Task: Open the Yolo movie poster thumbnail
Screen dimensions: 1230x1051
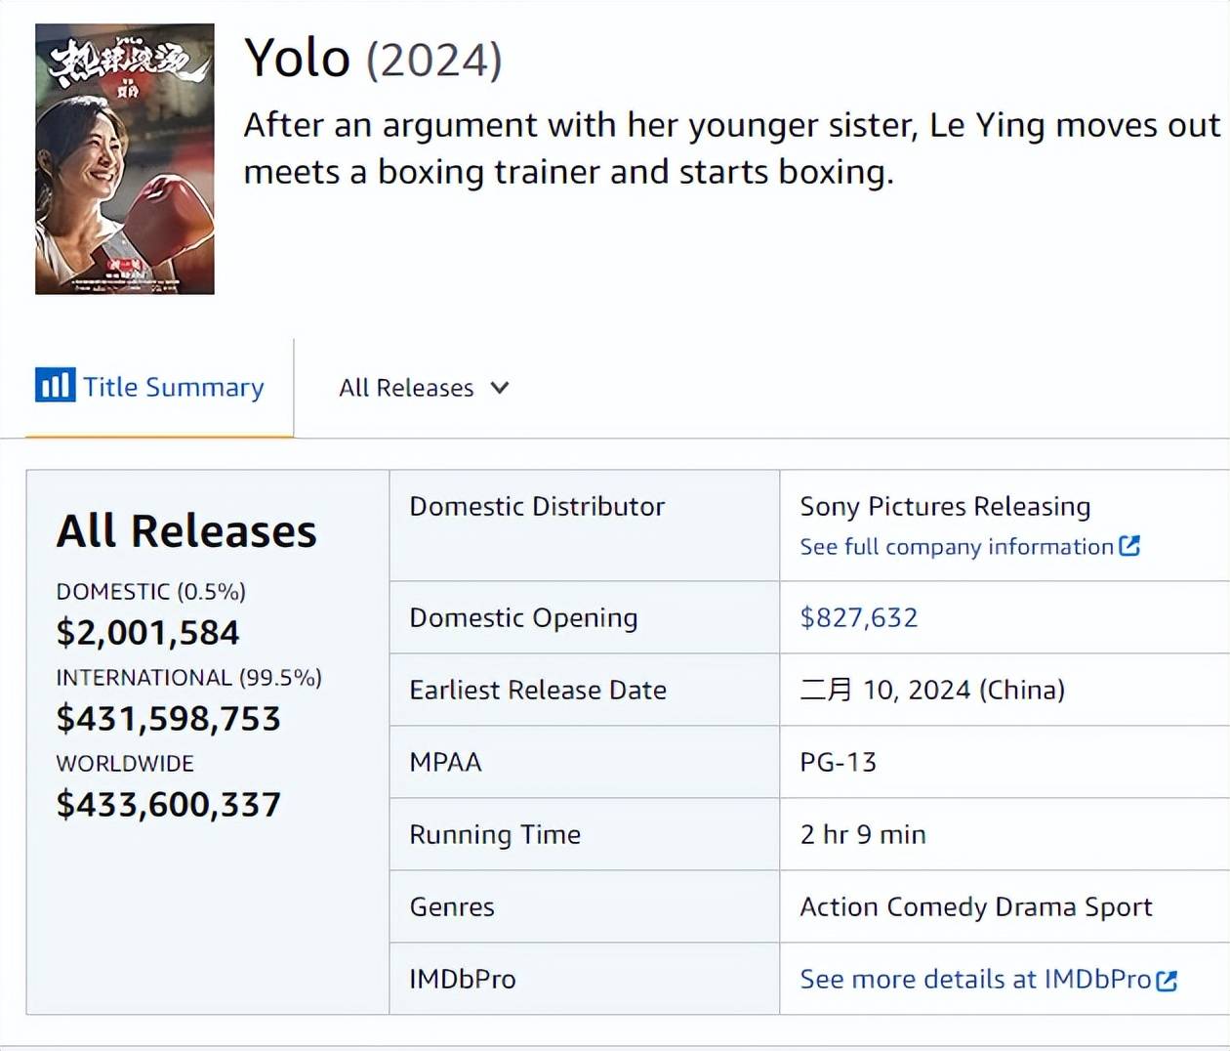Action: click(x=125, y=159)
